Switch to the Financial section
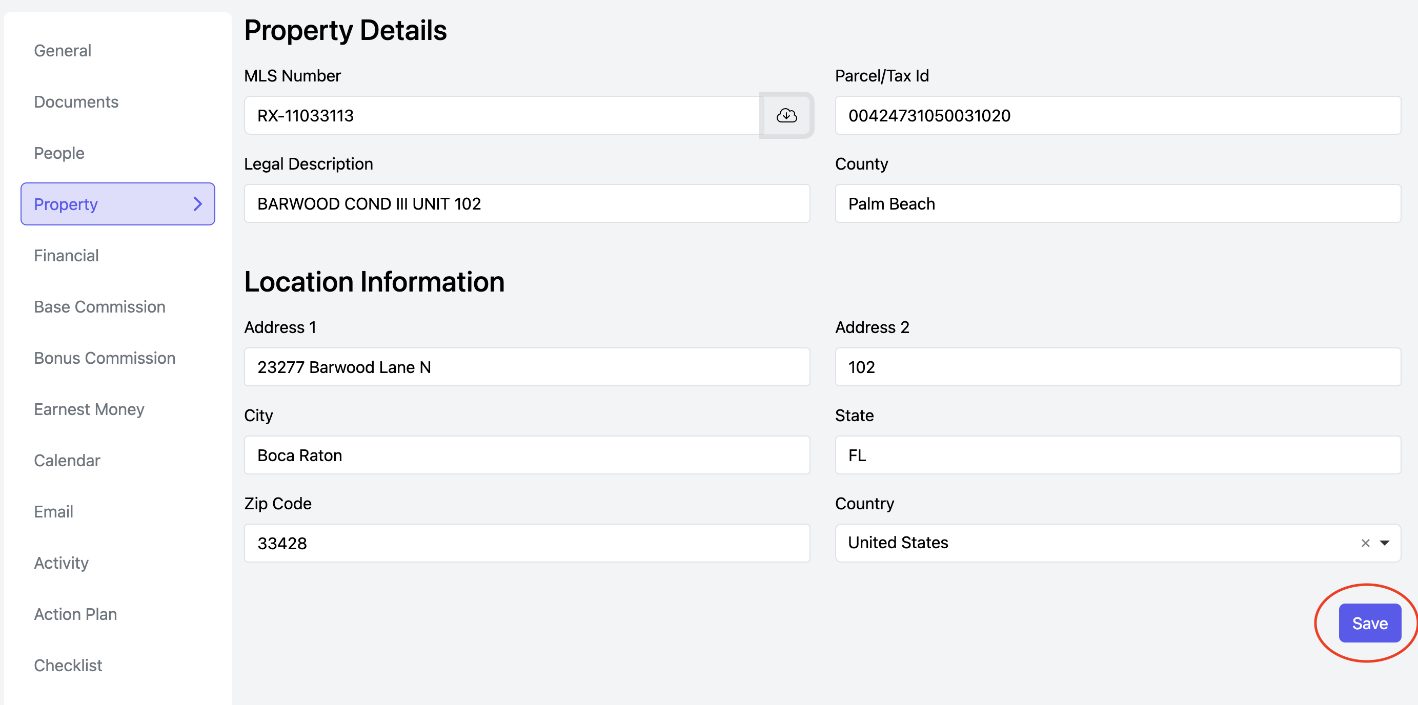 click(66, 255)
